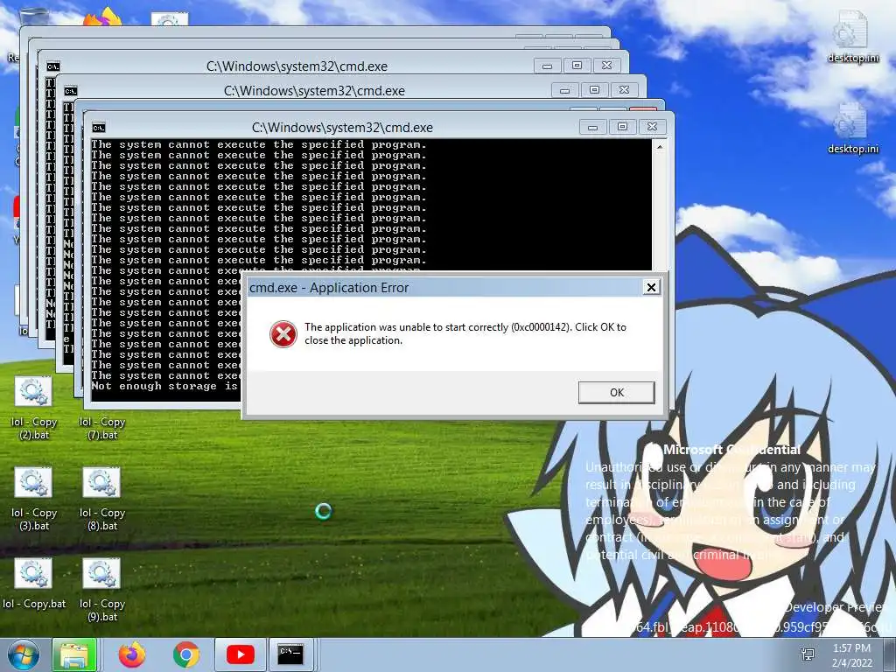This screenshot has height=672, width=896.
Task: Maximize the second cmd.exe window behind
Action: coord(594,90)
